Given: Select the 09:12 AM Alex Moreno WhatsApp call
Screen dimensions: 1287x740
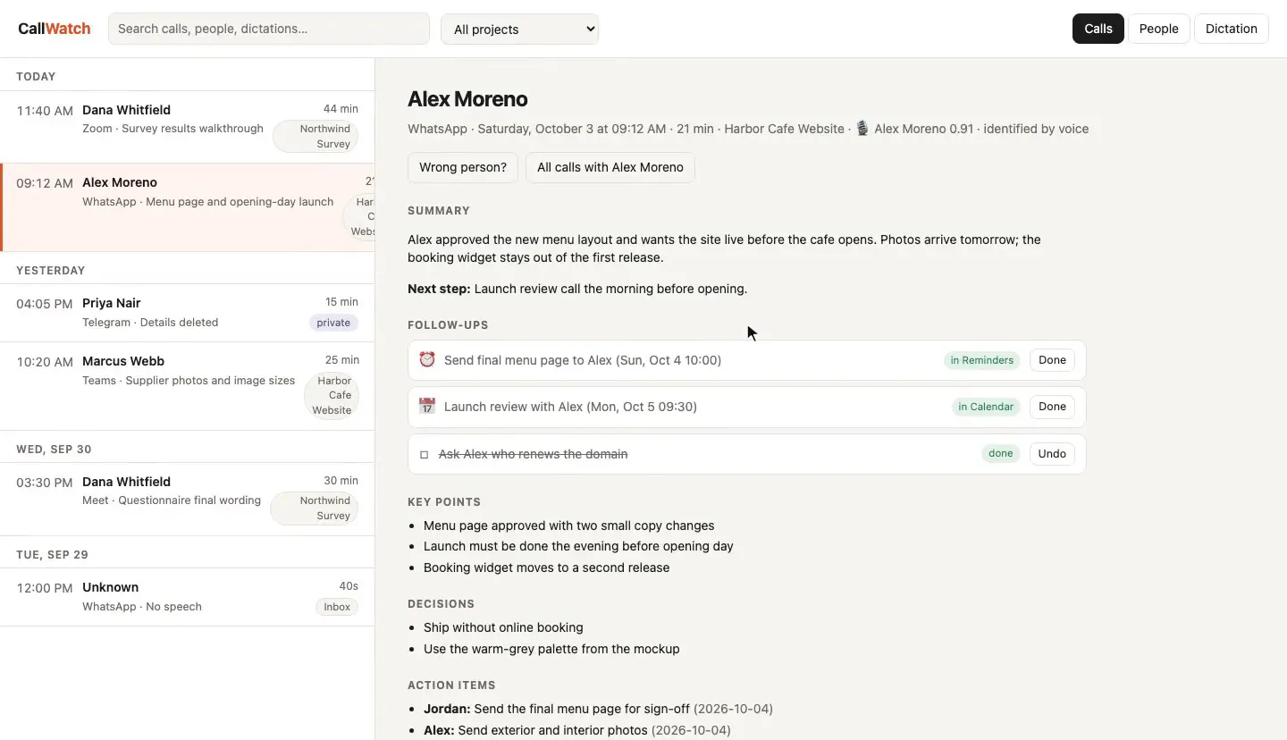Looking at the screenshot, I should point(188,207).
